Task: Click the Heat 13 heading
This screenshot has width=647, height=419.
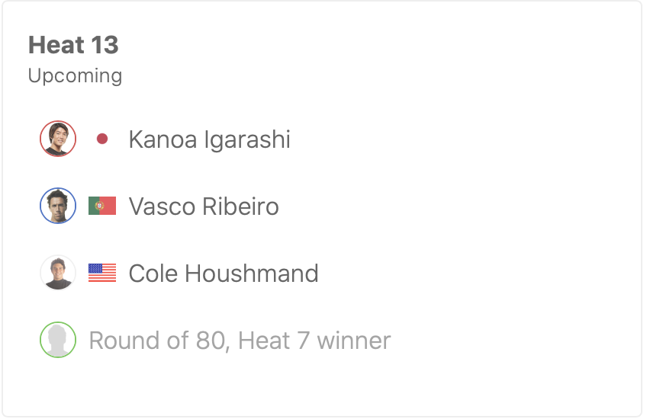Action: pyautogui.click(x=73, y=45)
